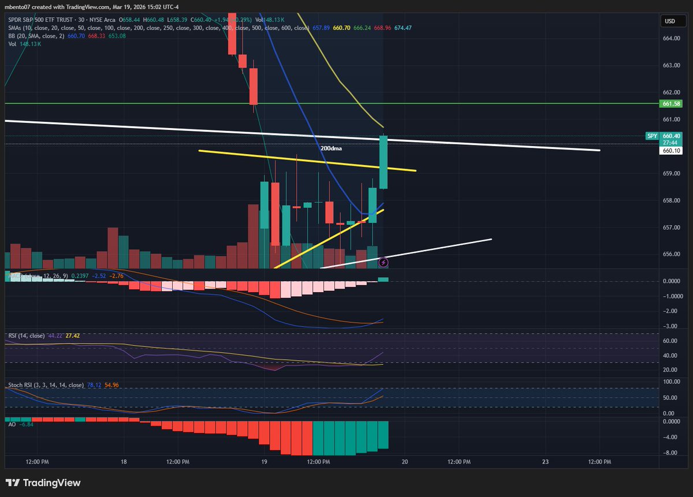Select the green horizontal line at 661.58
693x497 pixels.
coord(331,103)
